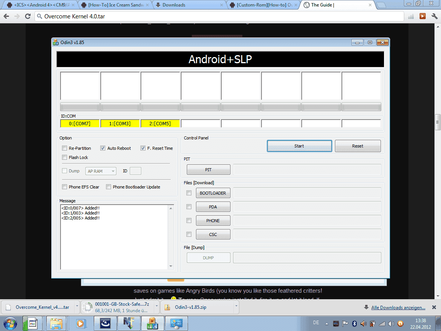Enable the Re-Partition checkbox

click(x=64, y=148)
